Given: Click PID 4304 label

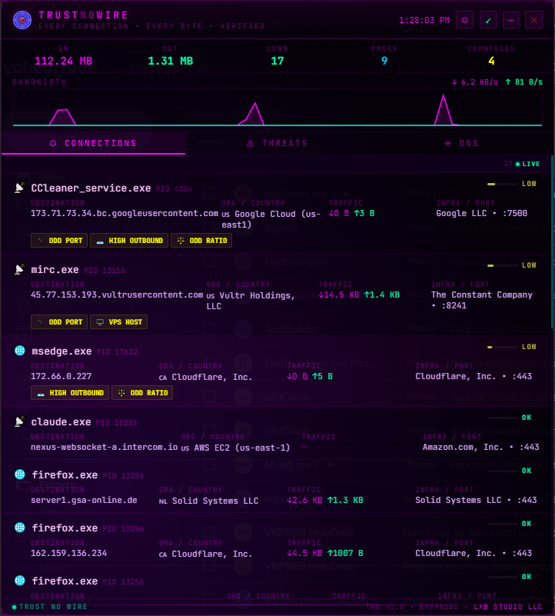Looking at the screenshot, I should click(x=174, y=189).
